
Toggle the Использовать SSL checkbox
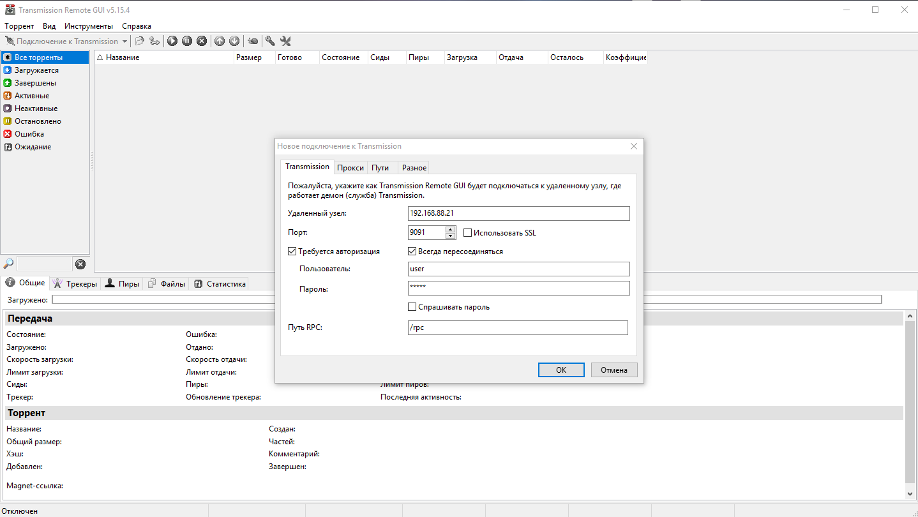468,233
